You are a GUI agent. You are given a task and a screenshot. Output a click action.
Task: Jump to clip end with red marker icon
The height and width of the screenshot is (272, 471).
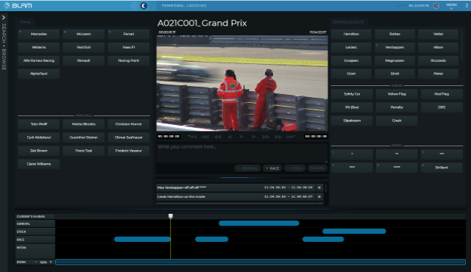coord(291,137)
